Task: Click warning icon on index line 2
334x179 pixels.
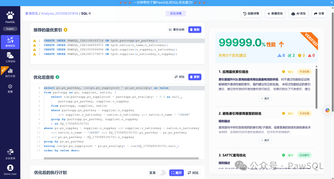Action: pos(35,45)
